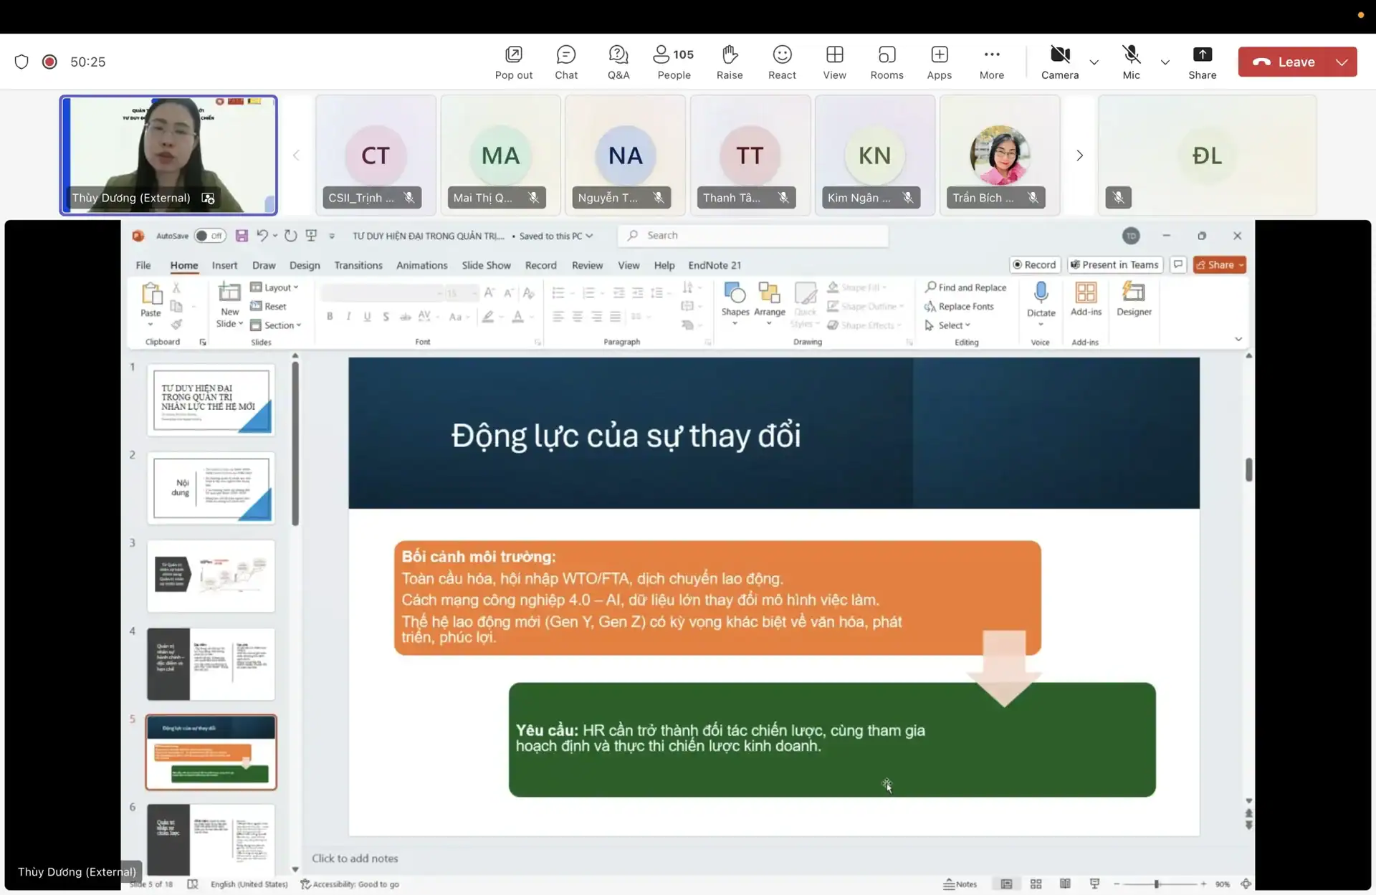Raise your hand in the meeting
The height and width of the screenshot is (895, 1376).
[x=729, y=62]
